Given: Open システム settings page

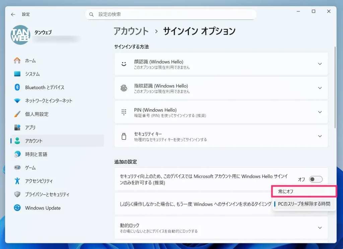Looking at the screenshot, I should pyautogui.click(x=32, y=74).
